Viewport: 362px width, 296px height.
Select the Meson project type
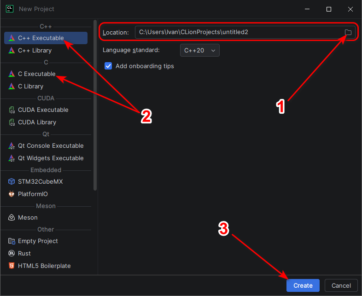46,218
